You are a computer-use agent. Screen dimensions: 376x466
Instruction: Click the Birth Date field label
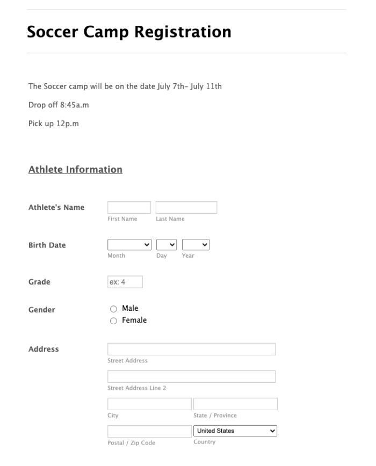pyautogui.click(x=47, y=245)
